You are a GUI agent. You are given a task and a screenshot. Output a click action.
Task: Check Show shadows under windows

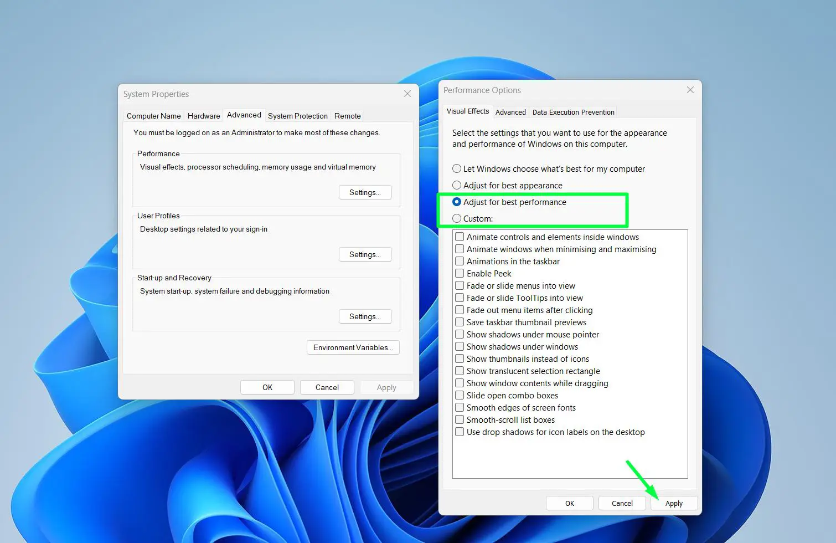point(460,346)
